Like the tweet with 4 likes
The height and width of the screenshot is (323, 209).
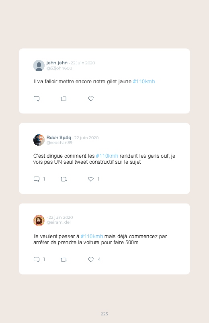(x=91, y=259)
